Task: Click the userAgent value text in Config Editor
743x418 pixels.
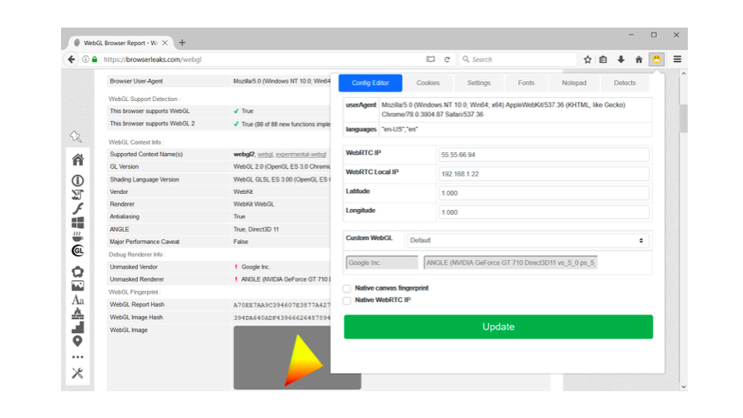Action: [x=503, y=110]
